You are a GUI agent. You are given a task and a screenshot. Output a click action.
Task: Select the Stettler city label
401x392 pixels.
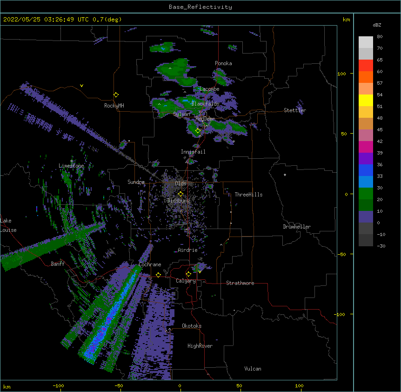pos(295,110)
